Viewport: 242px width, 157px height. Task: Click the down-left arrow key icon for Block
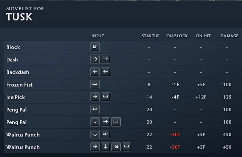(x=95, y=47)
